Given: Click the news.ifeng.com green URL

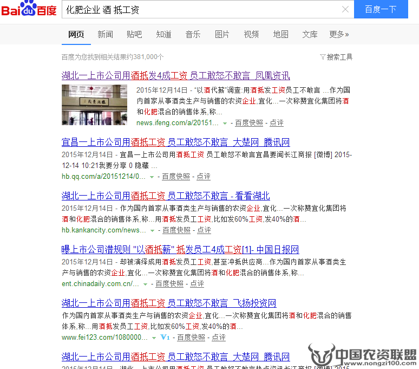Looking at the screenshot, I should click(178, 123).
